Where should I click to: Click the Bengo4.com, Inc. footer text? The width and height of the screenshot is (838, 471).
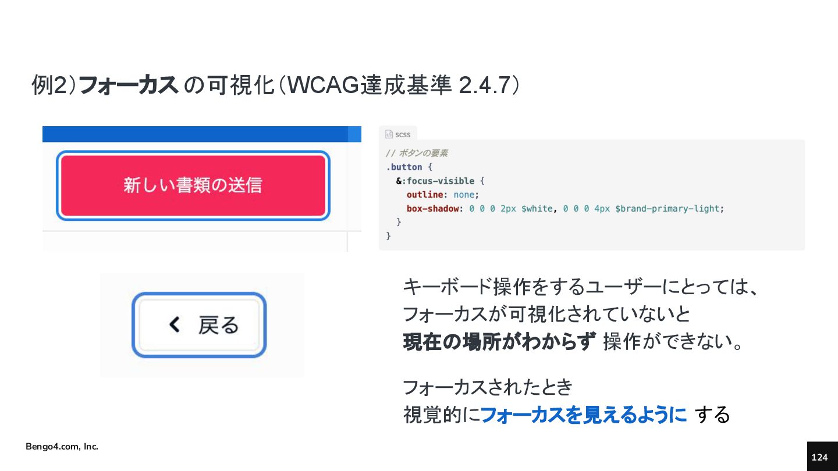point(62,447)
